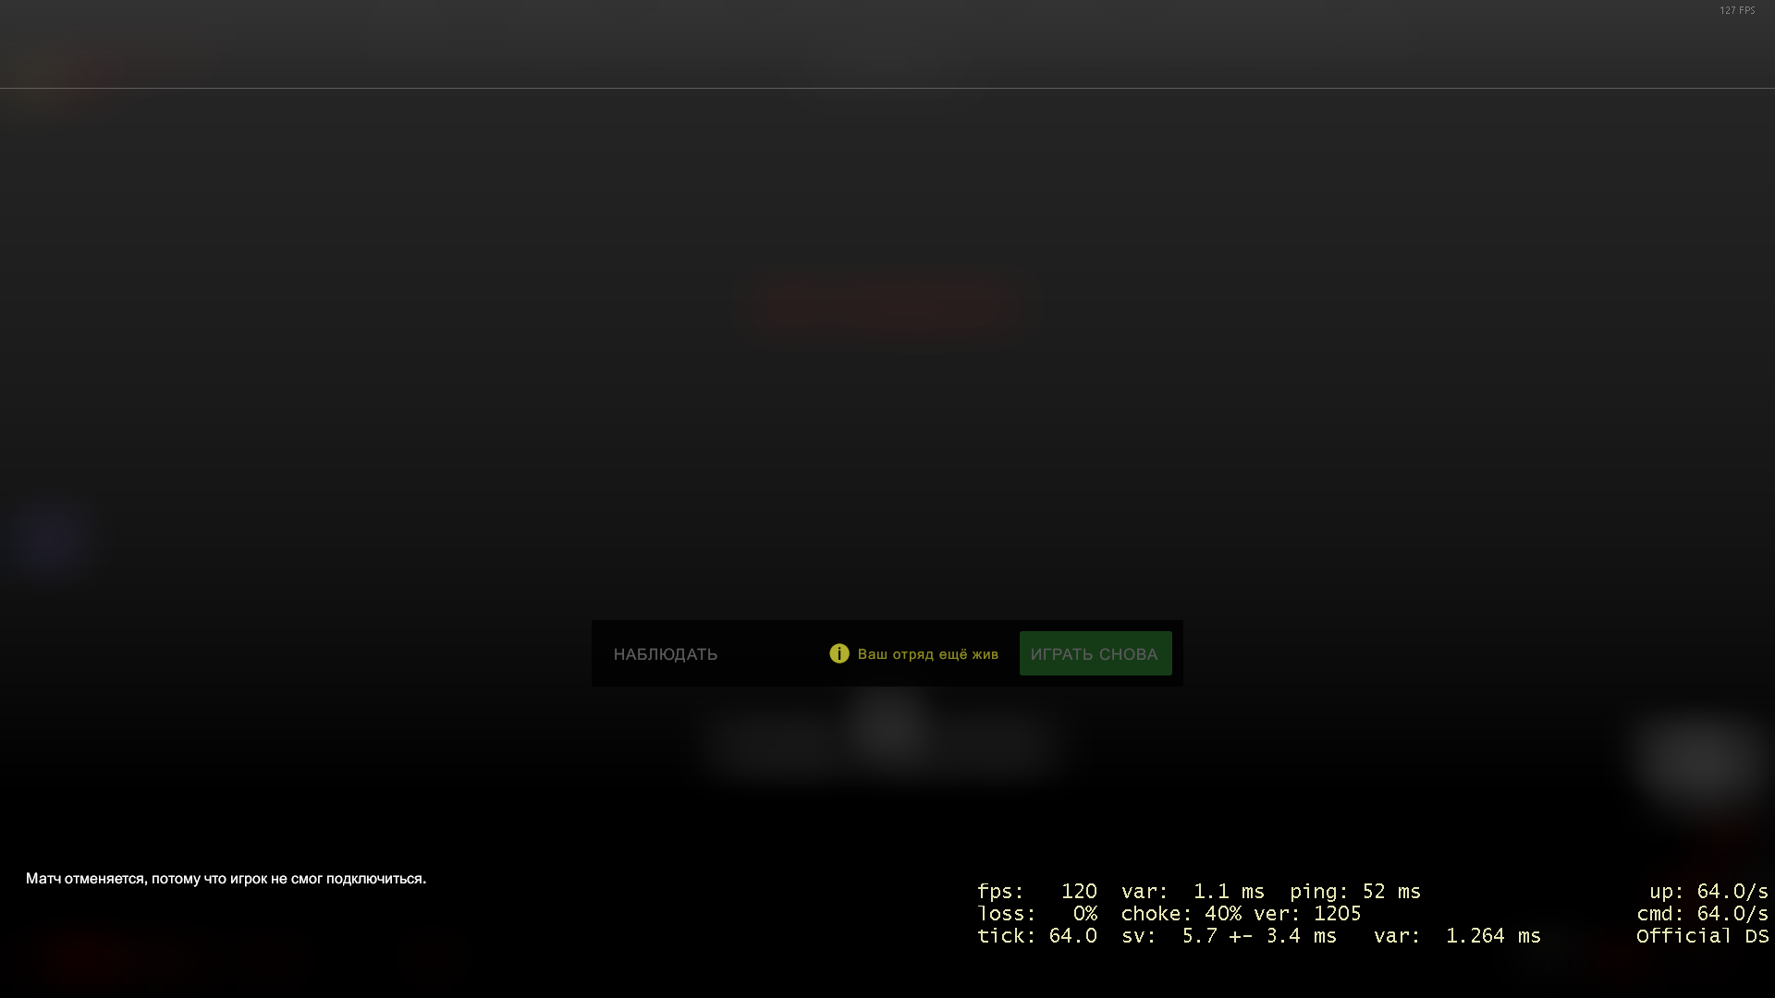Click the green ИГРАТЬ СНОВА button
1775x998 pixels.
click(1096, 653)
